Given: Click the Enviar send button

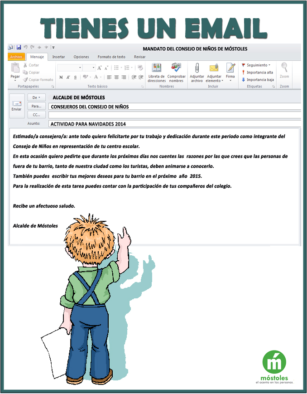Looking at the screenshot, I should (16, 106).
